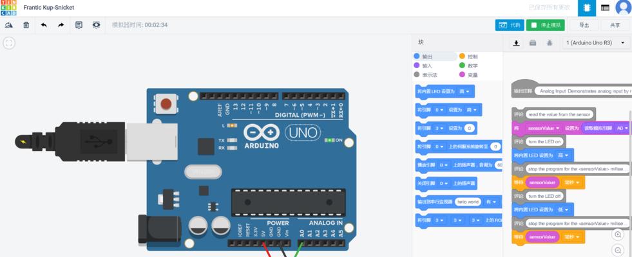Open the Tinkercad logo home link
The image size is (632, 257).
pos(8,8)
